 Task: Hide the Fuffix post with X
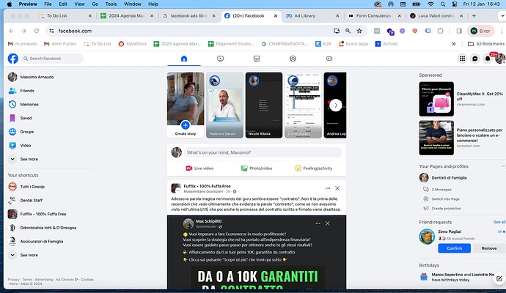(x=337, y=188)
